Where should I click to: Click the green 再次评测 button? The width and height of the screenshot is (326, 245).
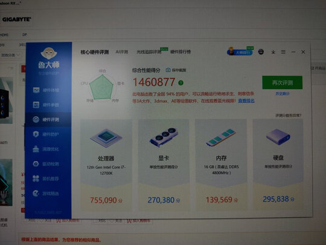coord(283,82)
